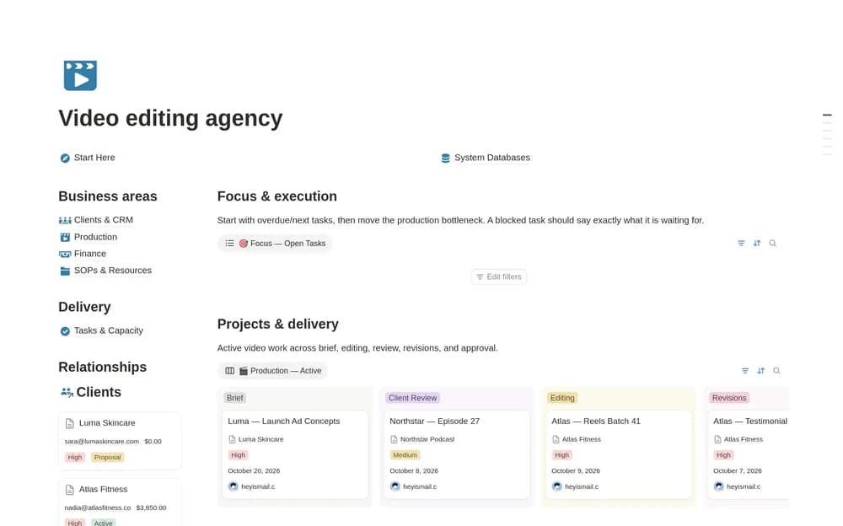Click Proposal status tag on Luma Skincare
This screenshot has height=526, width=843.
[108, 458]
